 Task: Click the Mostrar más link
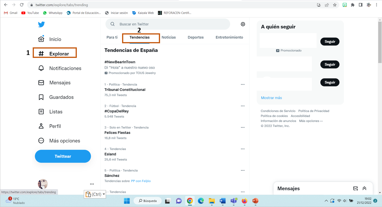click(271, 98)
